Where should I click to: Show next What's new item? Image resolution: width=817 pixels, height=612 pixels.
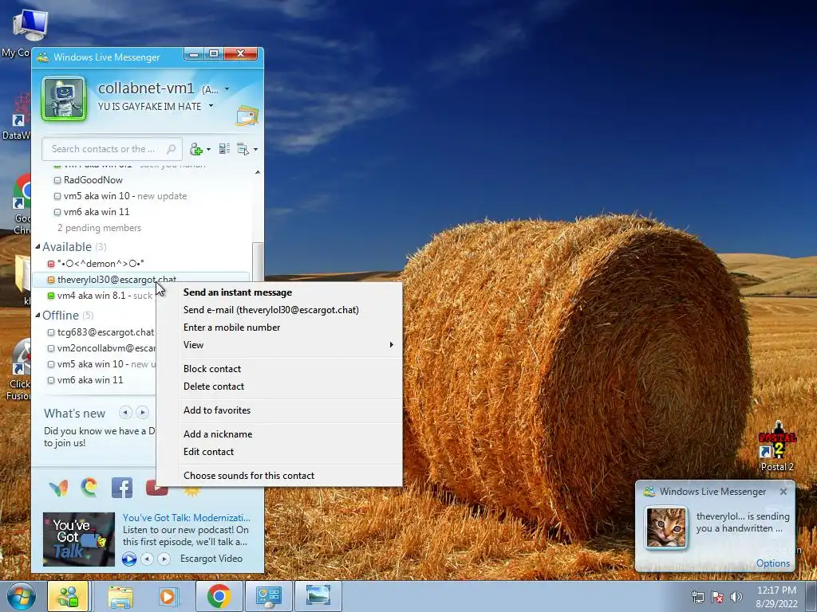[x=142, y=413]
